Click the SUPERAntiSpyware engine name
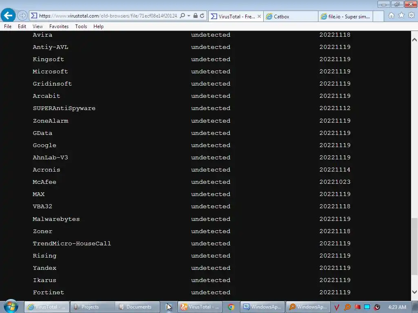 tap(64, 108)
